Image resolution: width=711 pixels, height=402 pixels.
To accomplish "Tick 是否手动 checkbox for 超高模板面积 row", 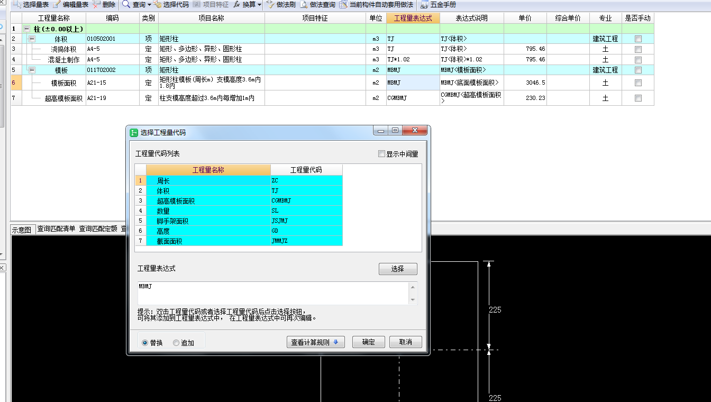I will point(638,98).
